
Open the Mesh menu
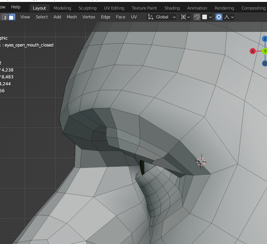click(x=72, y=17)
